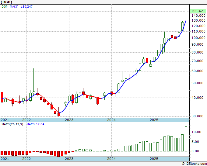The width and height of the screenshot is (207, 166).
Task: Click the DGP series legend label
Action: pos(5,6)
